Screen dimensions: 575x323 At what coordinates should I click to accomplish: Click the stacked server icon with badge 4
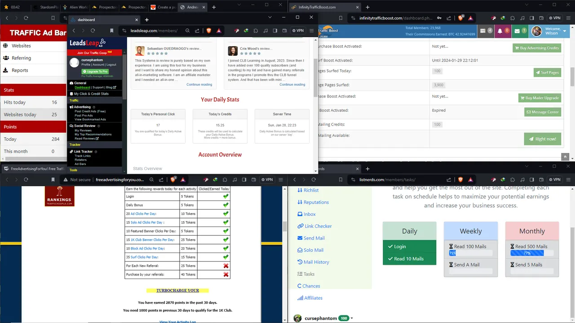pyautogui.click(x=483, y=31)
